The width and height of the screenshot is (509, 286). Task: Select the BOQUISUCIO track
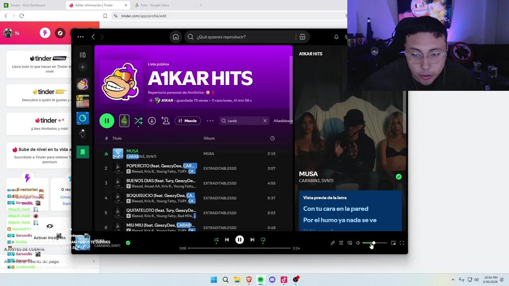click(193, 198)
